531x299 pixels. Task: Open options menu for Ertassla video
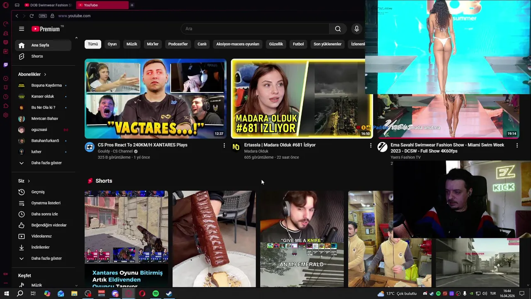(370, 145)
